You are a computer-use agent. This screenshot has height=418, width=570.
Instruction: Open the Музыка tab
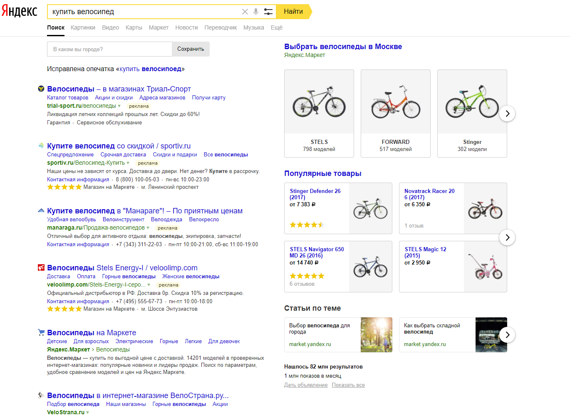tap(254, 27)
